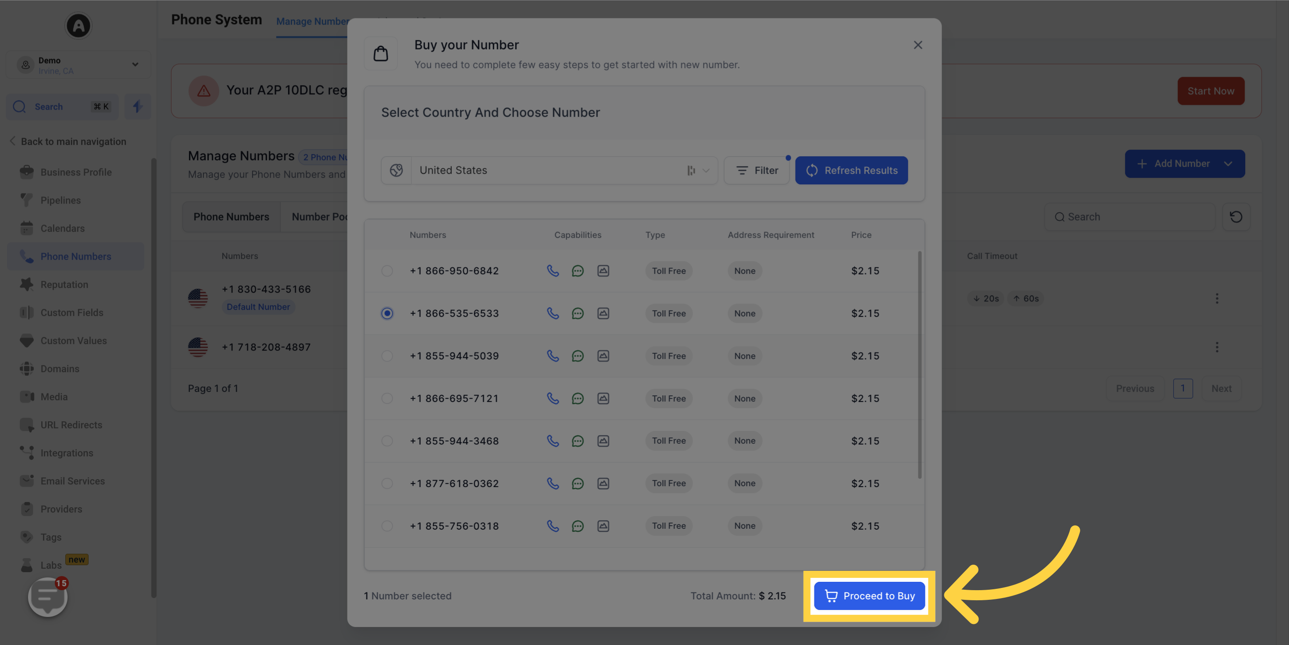The height and width of the screenshot is (645, 1289).
Task: Select radio button for +1 866-535-6533
Action: tap(387, 313)
